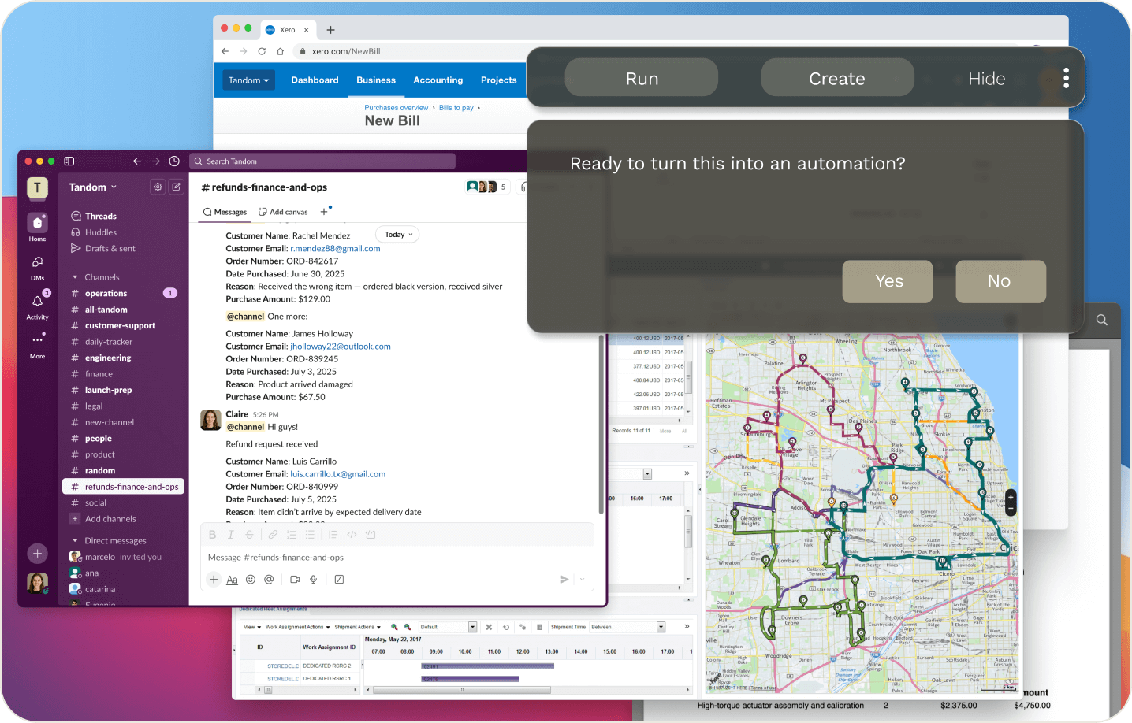This screenshot has height=723, width=1132.
Task: Click the zoom out magnifier in fleet toolbar
Action: (x=408, y=628)
